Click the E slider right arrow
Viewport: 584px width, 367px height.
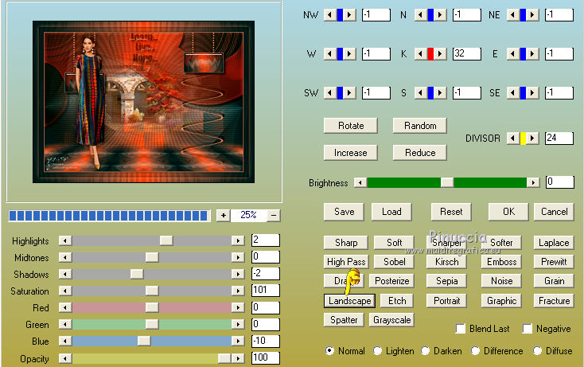pyautogui.click(x=532, y=54)
